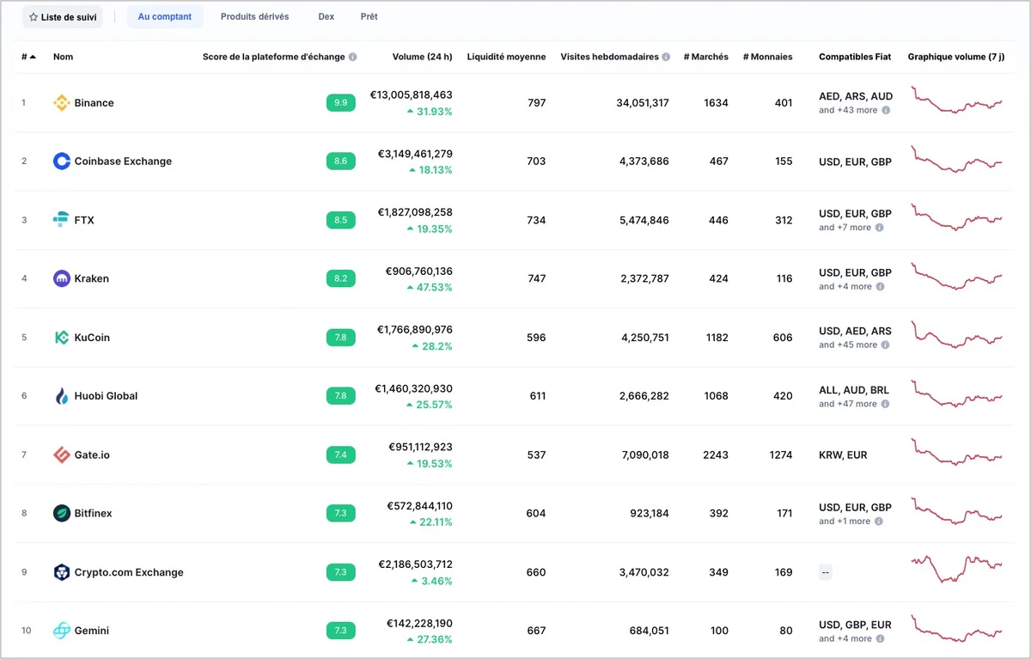Click info icon next to Gemini's +4 more

[880, 638]
